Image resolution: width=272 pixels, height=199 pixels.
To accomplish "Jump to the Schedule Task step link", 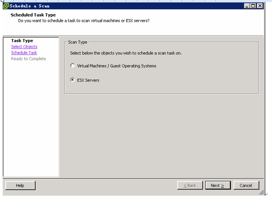I will point(24,53).
